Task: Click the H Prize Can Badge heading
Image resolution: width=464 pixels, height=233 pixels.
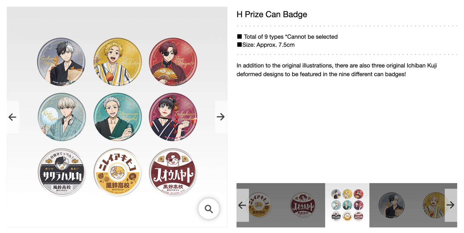Action: tap(272, 15)
